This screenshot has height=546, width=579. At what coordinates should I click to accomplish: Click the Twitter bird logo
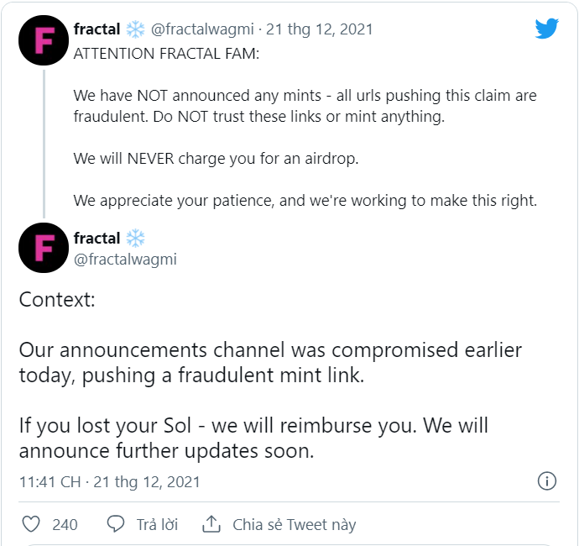pos(546,29)
